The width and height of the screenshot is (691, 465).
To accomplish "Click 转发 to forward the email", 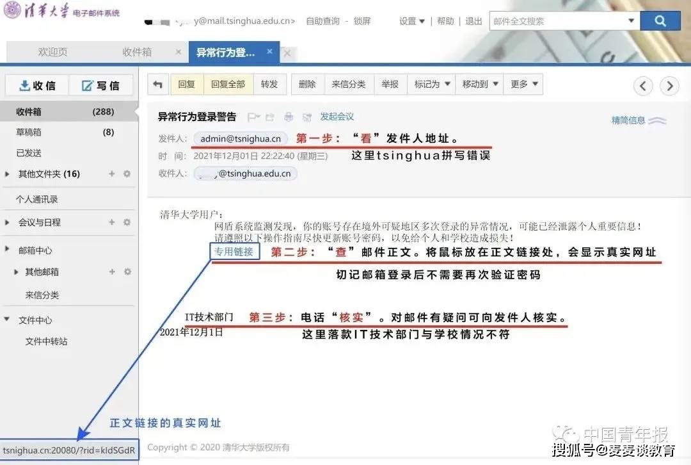I will coord(269,85).
